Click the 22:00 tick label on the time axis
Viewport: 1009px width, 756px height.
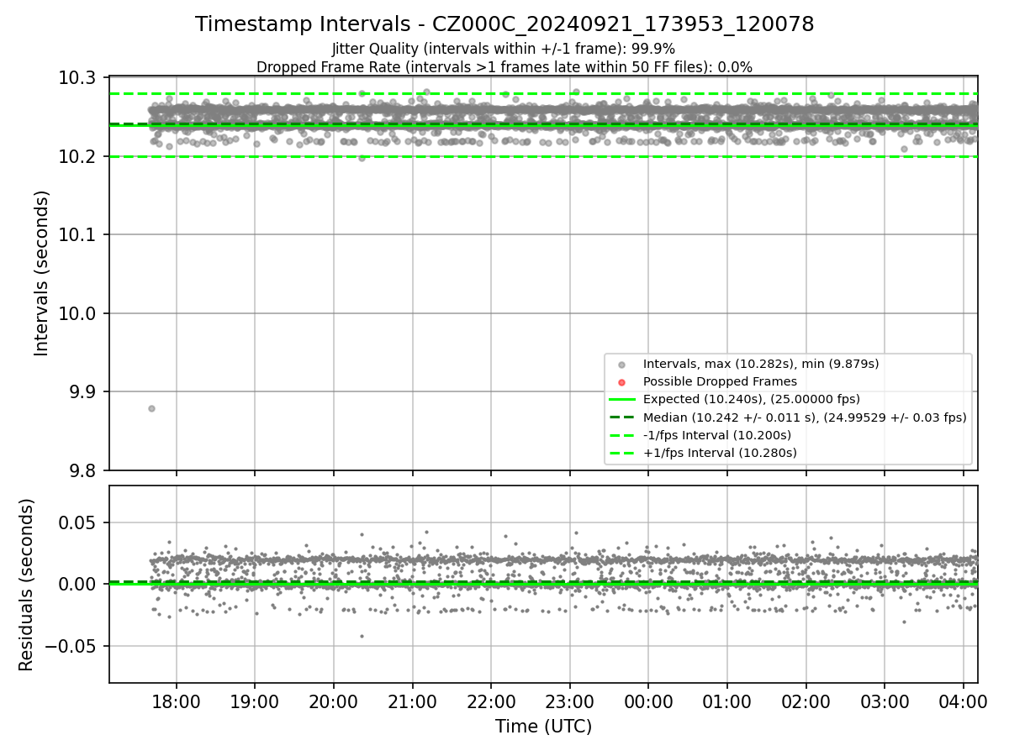click(491, 702)
